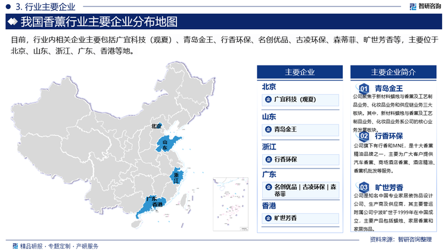
Task: Click the 行香环保 profile heading
Action: (x=389, y=136)
